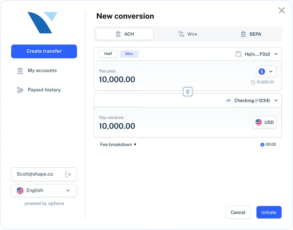Click the powered by sphere link
Image resolution: width=293 pixels, height=230 pixels.
[44, 203]
